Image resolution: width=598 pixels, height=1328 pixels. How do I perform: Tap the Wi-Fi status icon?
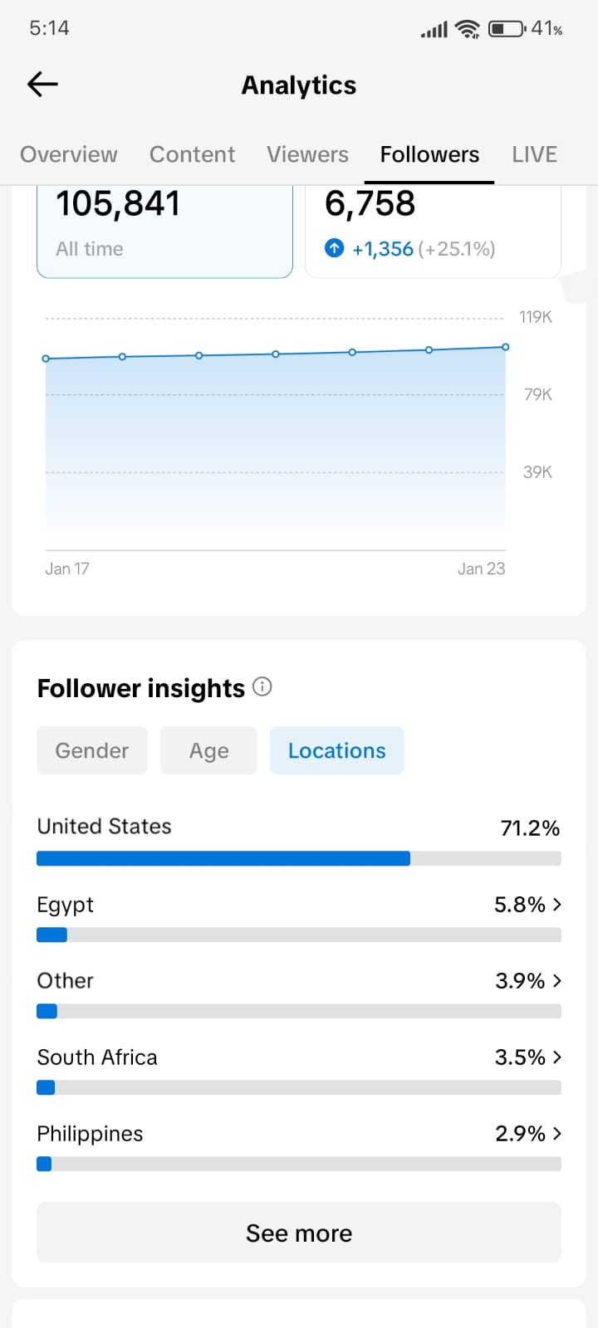[468, 29]
